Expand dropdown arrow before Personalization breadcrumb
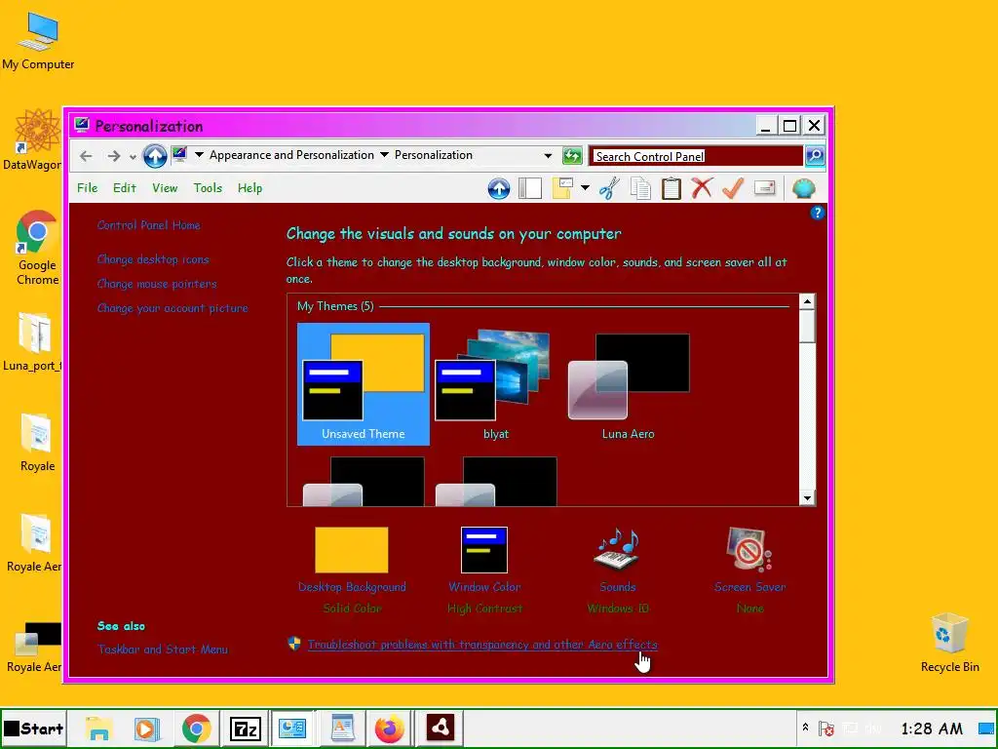The height and width of the screenshot is (749, 998). click(384, 155)
